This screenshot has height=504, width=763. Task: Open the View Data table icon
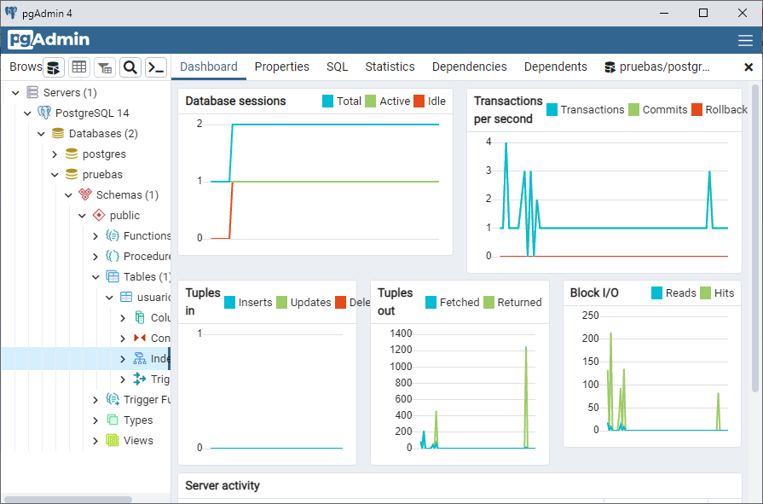tap(79, 67)
